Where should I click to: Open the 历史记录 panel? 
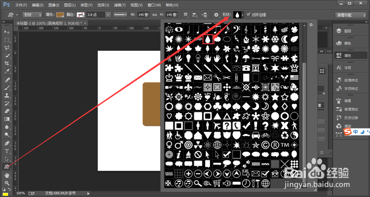click(x=350, y=118)
